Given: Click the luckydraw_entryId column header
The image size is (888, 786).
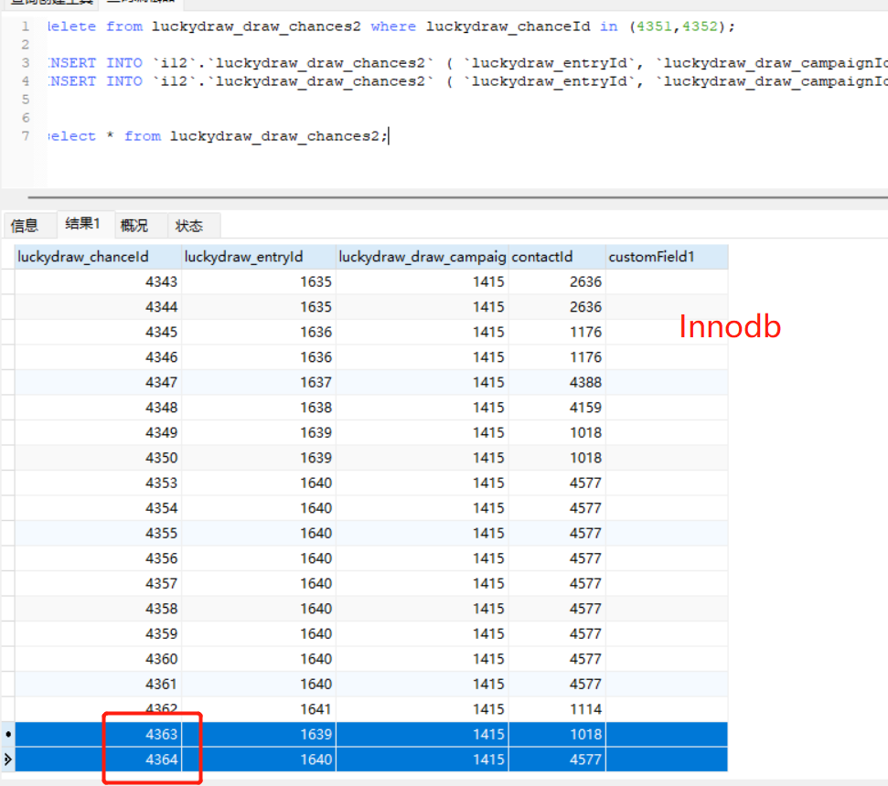Looking at the screenshot, I should coord(259,257).
